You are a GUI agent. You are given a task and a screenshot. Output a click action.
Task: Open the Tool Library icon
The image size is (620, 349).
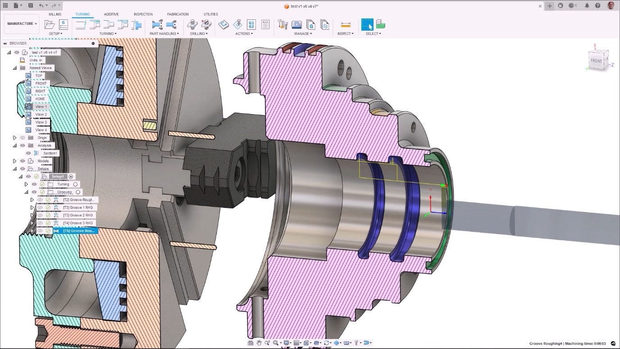coord(283,24)
